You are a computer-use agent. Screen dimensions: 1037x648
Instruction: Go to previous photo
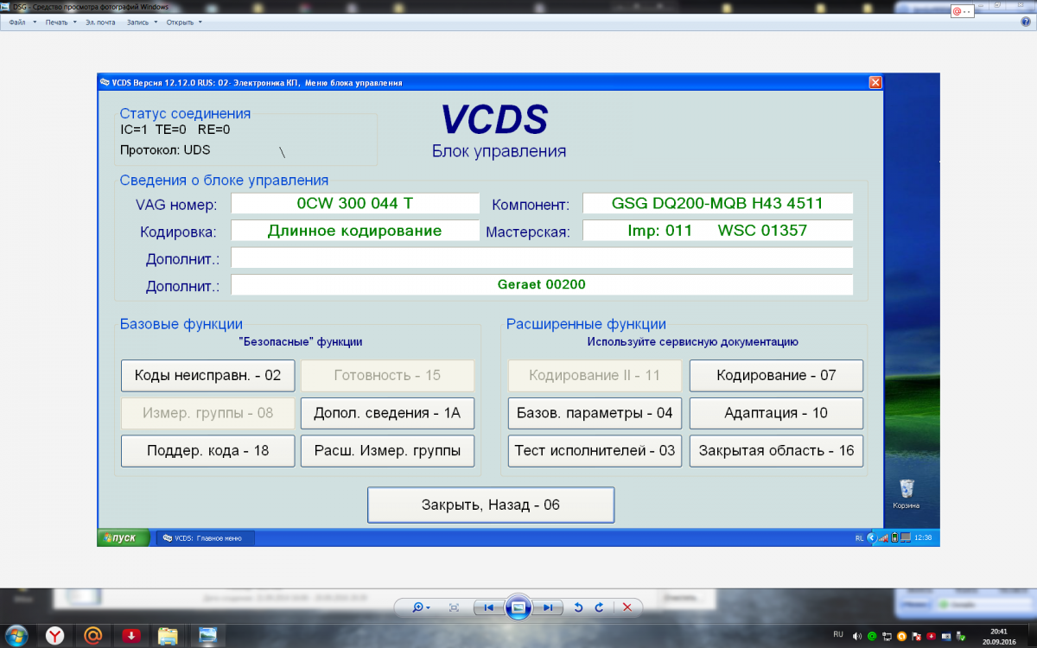pos(489,607)
